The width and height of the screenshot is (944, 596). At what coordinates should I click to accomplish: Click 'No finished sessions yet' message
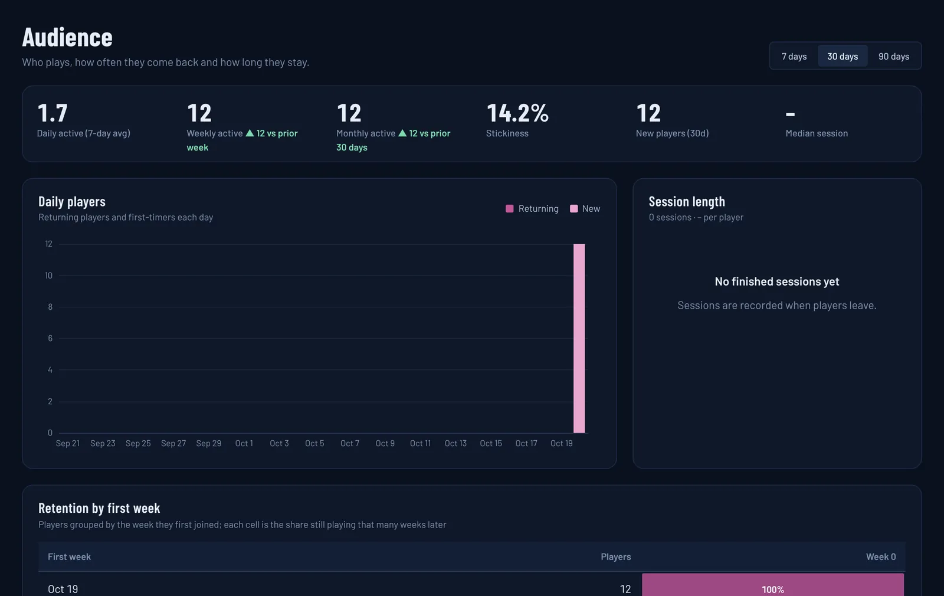(777, 282)
